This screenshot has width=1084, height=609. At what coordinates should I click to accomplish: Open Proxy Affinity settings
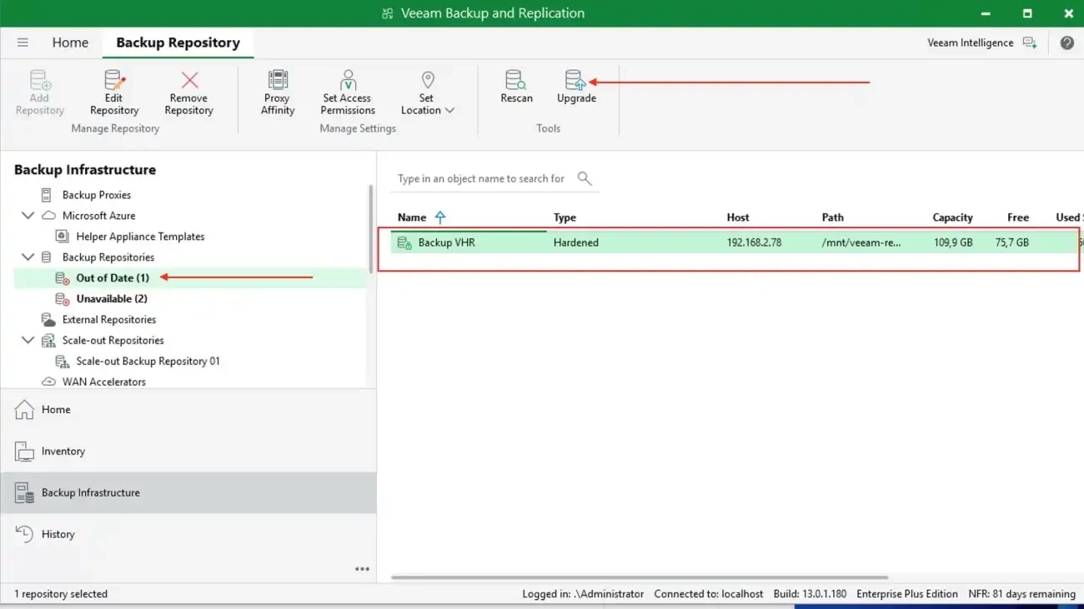(x=278, y=92)
